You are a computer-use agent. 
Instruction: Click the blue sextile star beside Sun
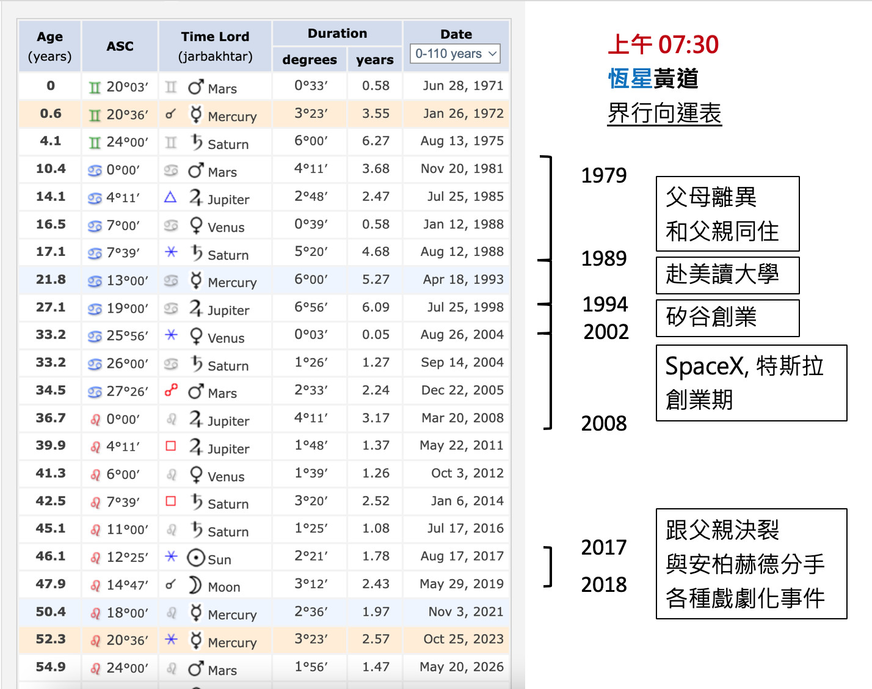171,556
